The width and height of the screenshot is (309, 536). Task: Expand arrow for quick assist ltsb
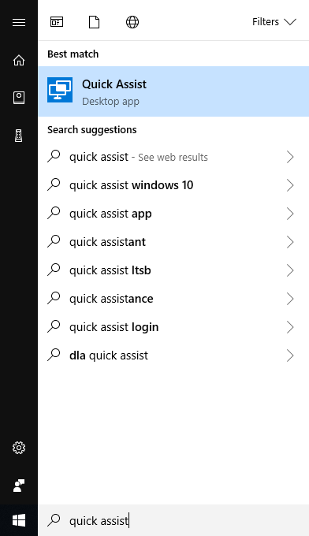(x=290, y=270)
